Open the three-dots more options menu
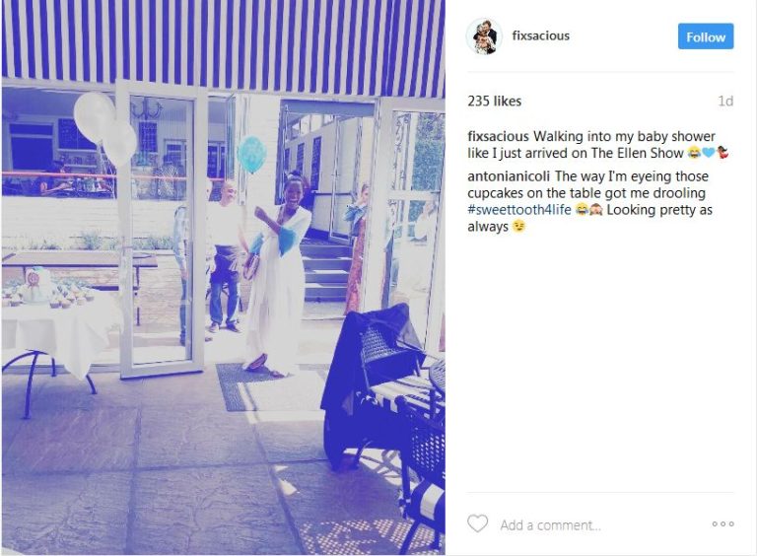The image size is (757, 556). click(723, 523)
